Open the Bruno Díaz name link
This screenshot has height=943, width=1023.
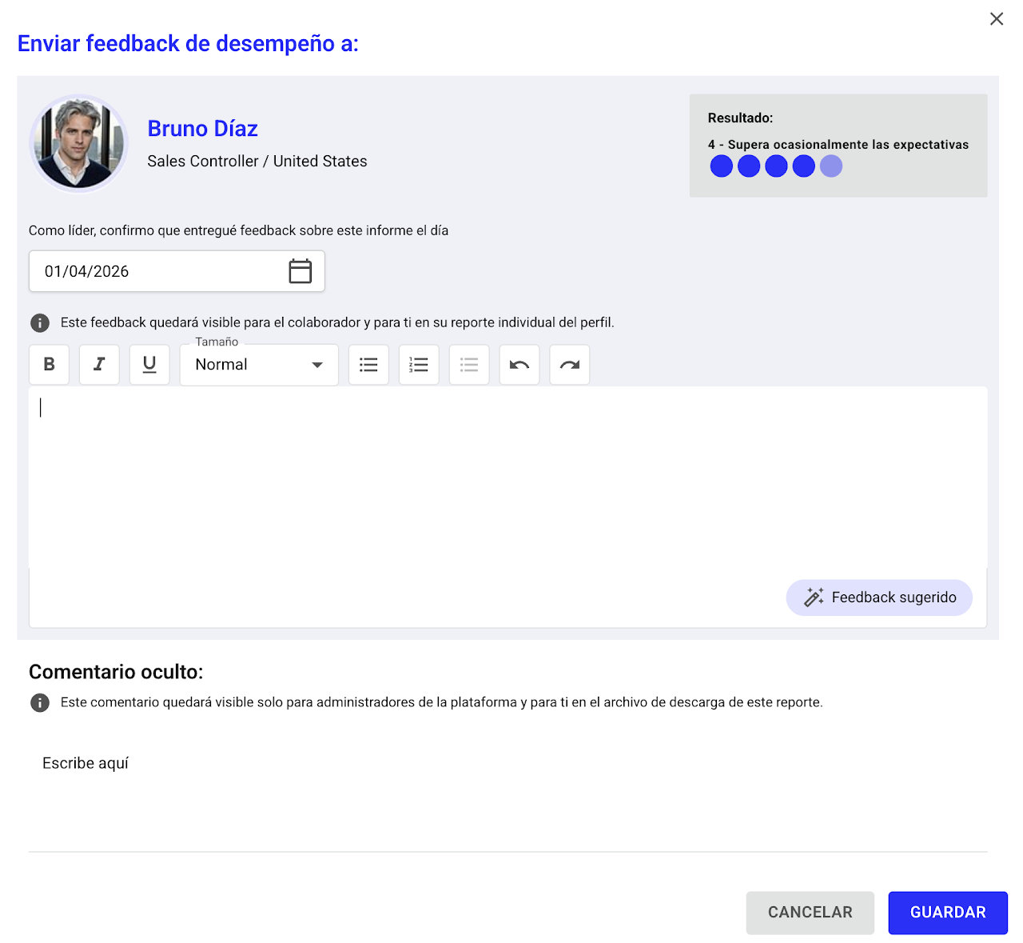[202, 129]
